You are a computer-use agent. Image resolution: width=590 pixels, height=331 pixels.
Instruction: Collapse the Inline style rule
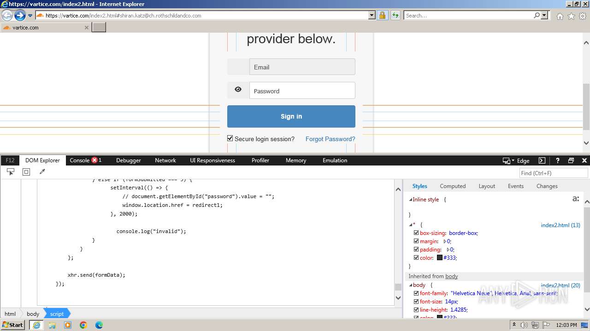tap(410, 200)
